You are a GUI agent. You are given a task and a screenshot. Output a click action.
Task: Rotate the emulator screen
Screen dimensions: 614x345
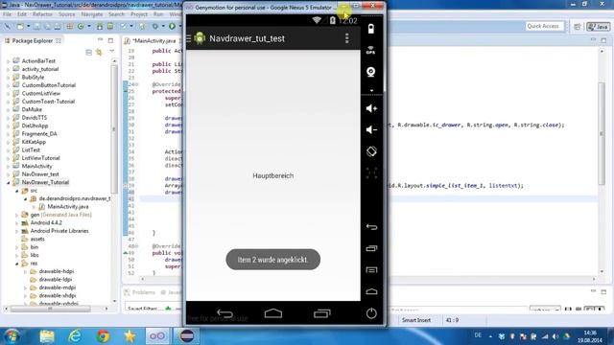(371, 151)
